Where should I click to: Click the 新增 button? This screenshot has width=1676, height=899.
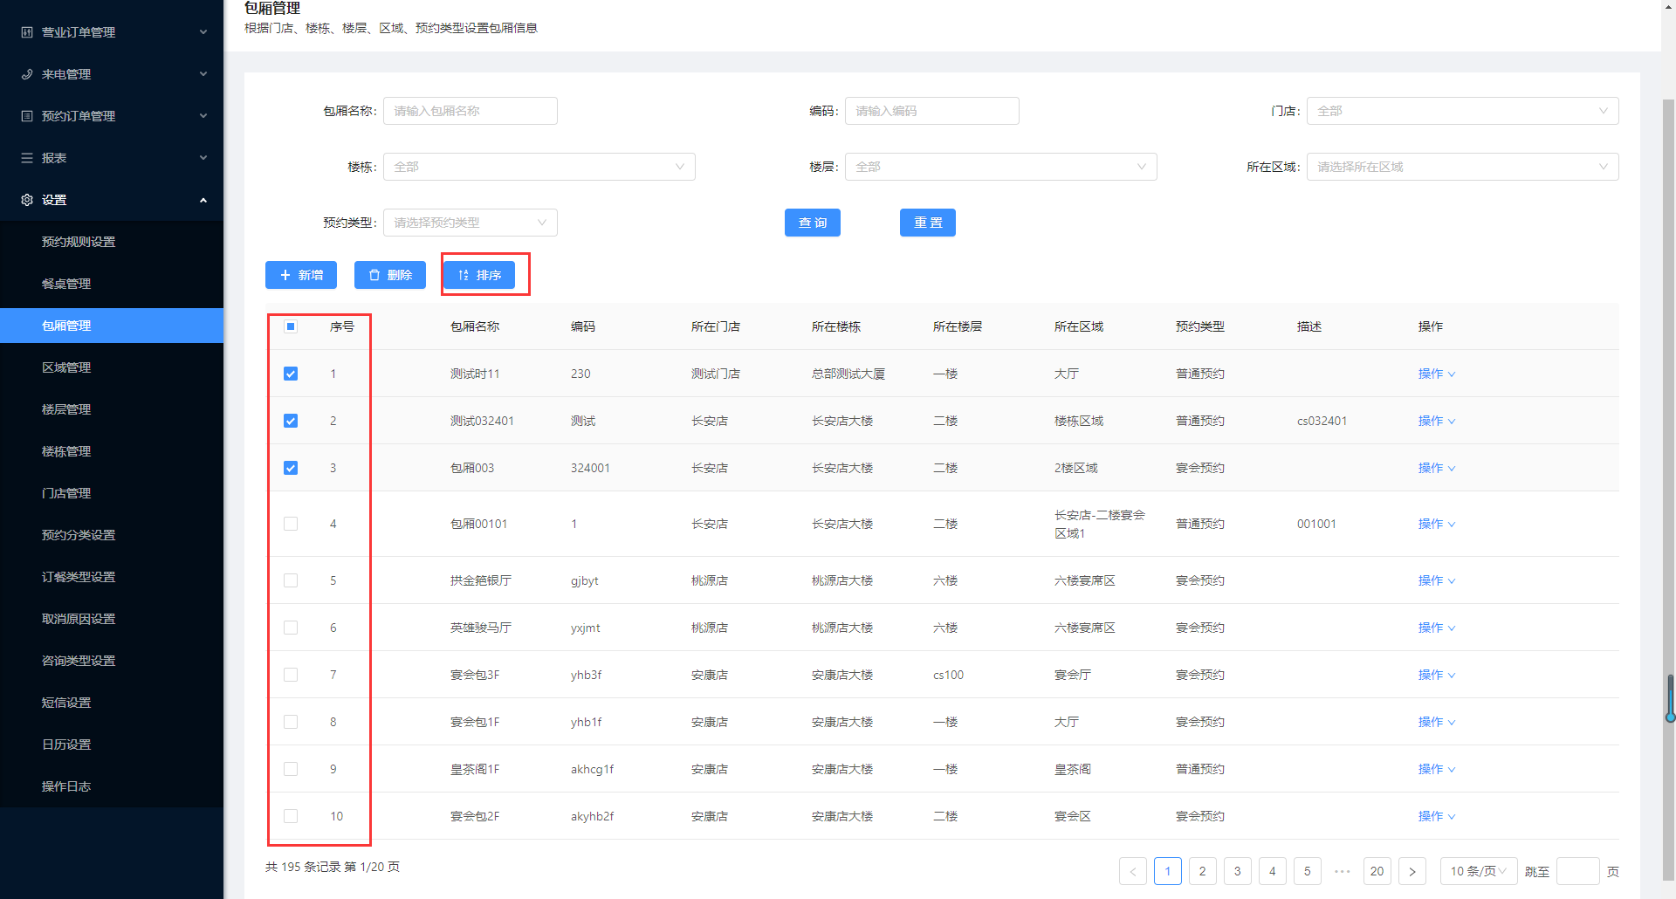click(301, 275)
